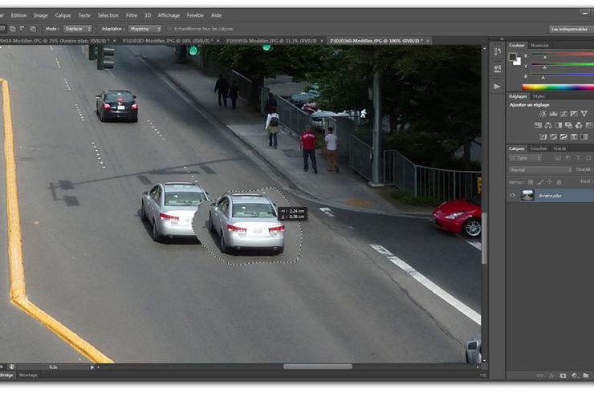The height and width of the screenshot is (393, 594).
Task: Open the Actions panel play icon
Action: click(x=498, y=87)
